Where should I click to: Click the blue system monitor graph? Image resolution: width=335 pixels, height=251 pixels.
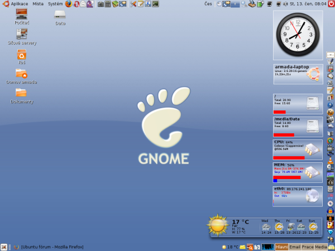point(267,247)
